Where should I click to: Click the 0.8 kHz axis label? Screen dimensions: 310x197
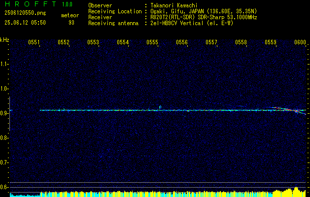[x=3, y=138]
